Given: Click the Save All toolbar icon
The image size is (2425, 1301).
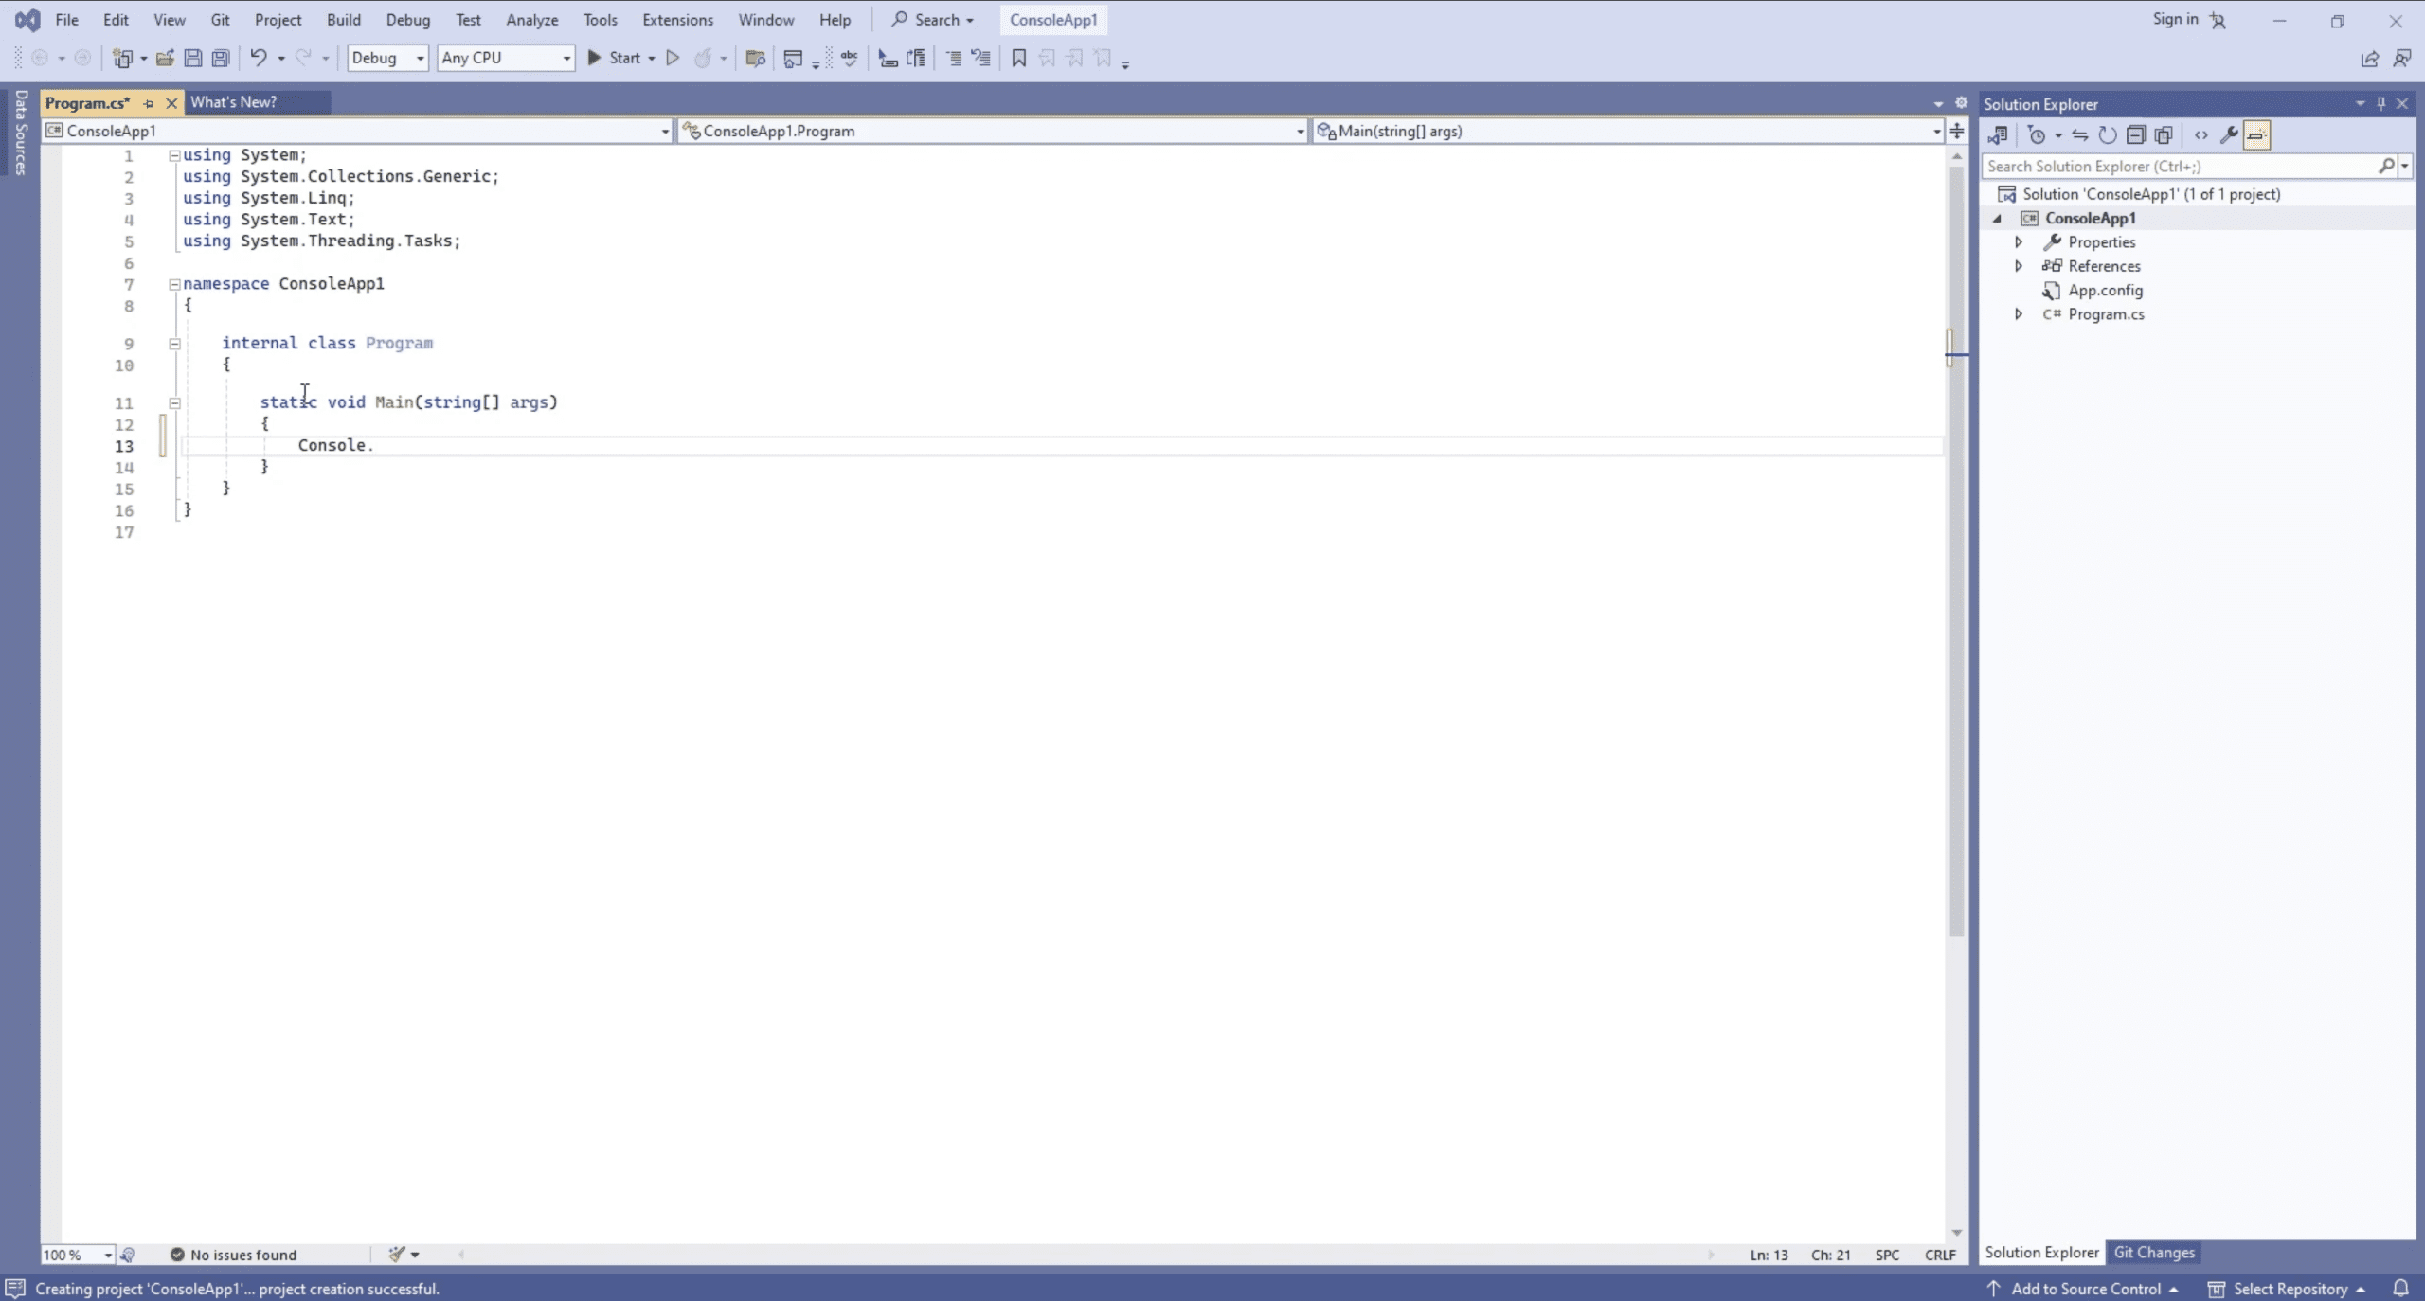Looking at the screenshot, I should click(x=221, y=58).
